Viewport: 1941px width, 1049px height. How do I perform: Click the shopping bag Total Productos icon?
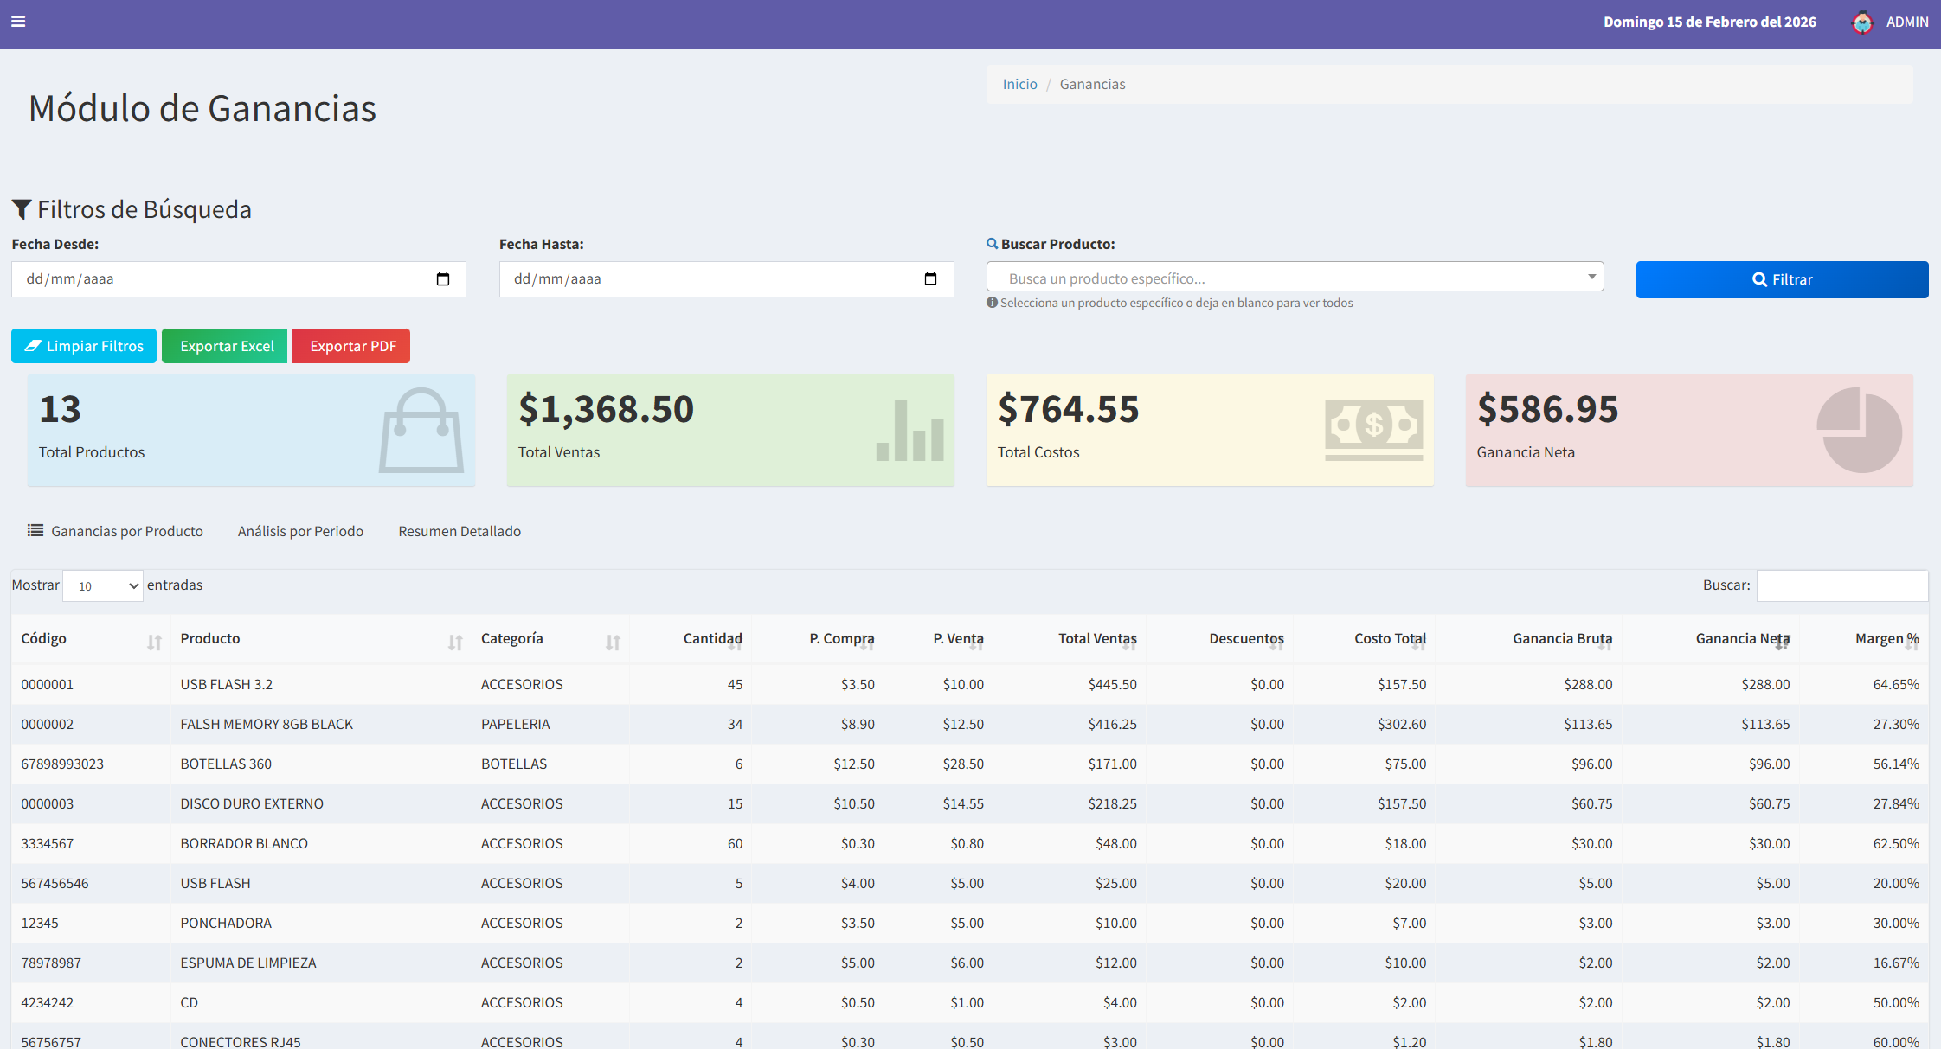(x=421, y=431)
